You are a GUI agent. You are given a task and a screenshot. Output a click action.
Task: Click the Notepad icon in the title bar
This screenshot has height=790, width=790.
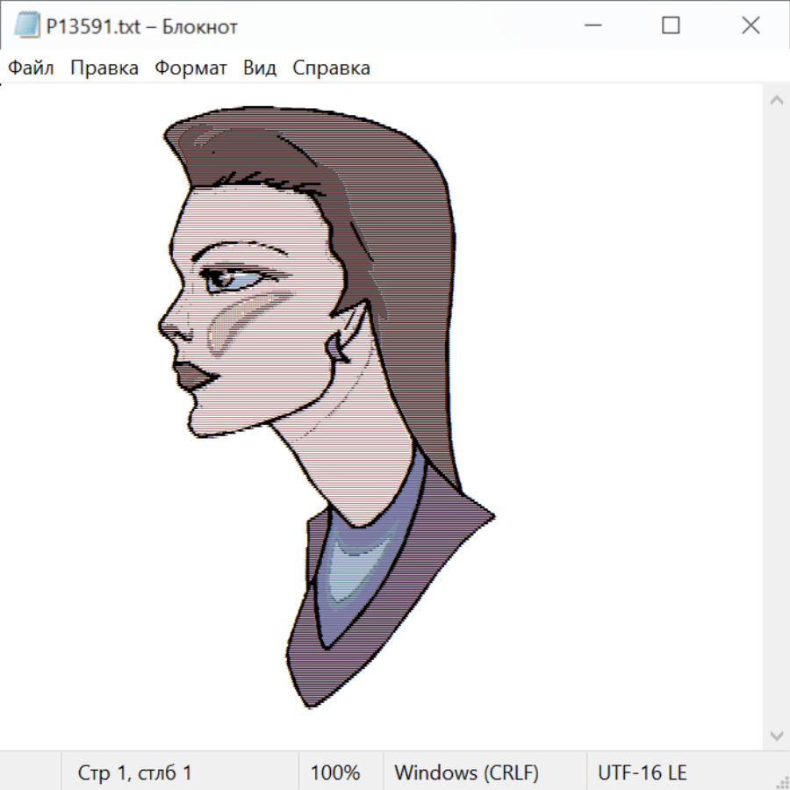27,26
